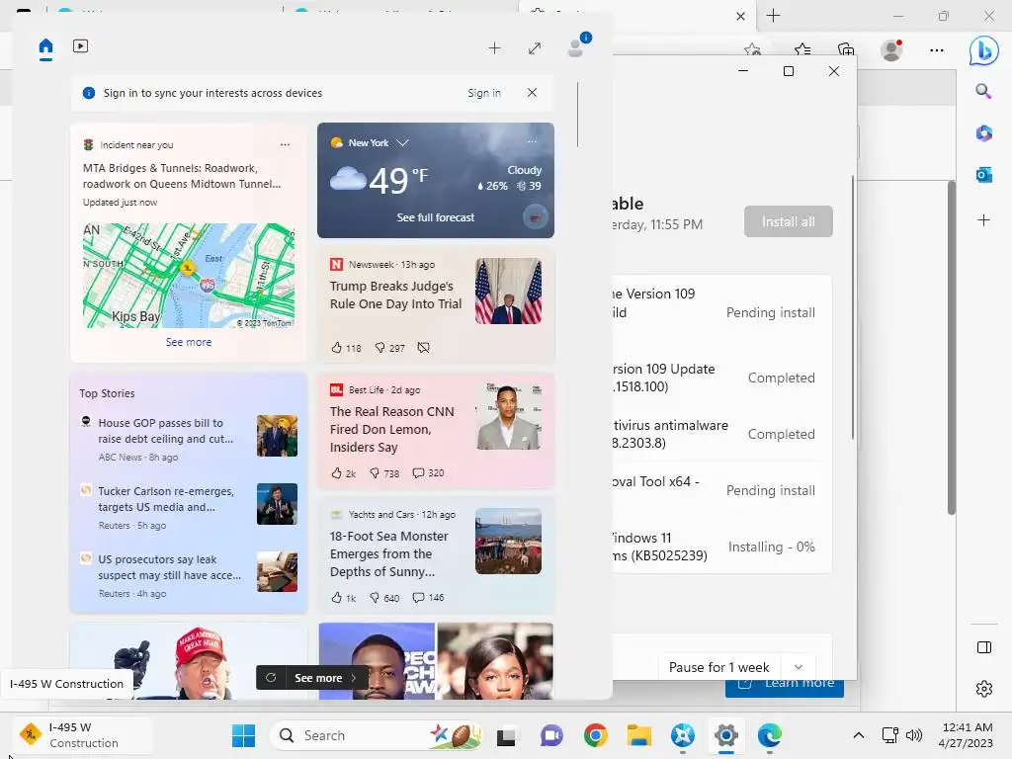
Task: Select Pause for 1 week option
Action: (719, 667)
